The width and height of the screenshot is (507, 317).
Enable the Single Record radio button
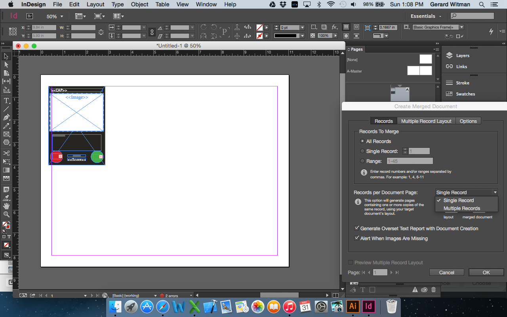point(362,151)
